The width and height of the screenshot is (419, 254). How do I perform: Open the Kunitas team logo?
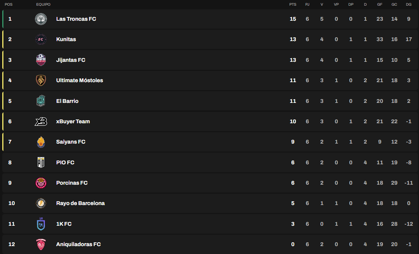(x=41, y=39)
